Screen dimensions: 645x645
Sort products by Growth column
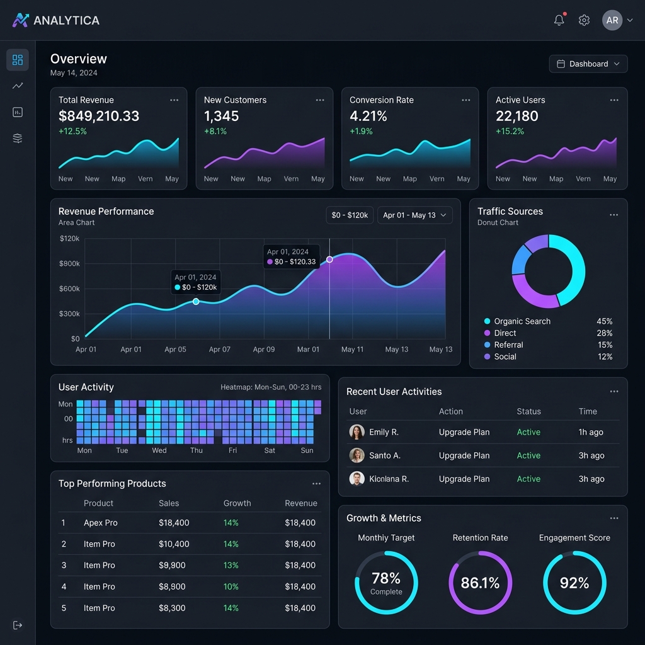pos(237,503)
